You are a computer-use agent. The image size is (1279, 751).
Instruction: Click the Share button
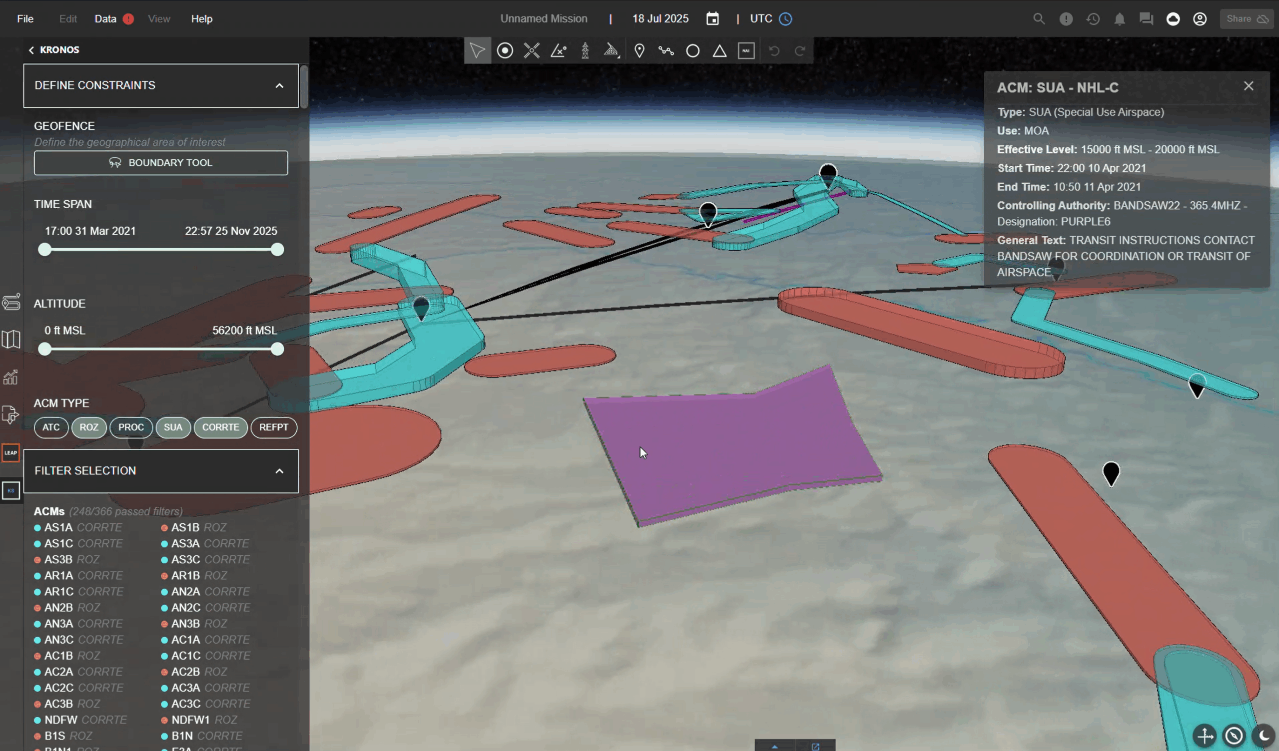1247,18
